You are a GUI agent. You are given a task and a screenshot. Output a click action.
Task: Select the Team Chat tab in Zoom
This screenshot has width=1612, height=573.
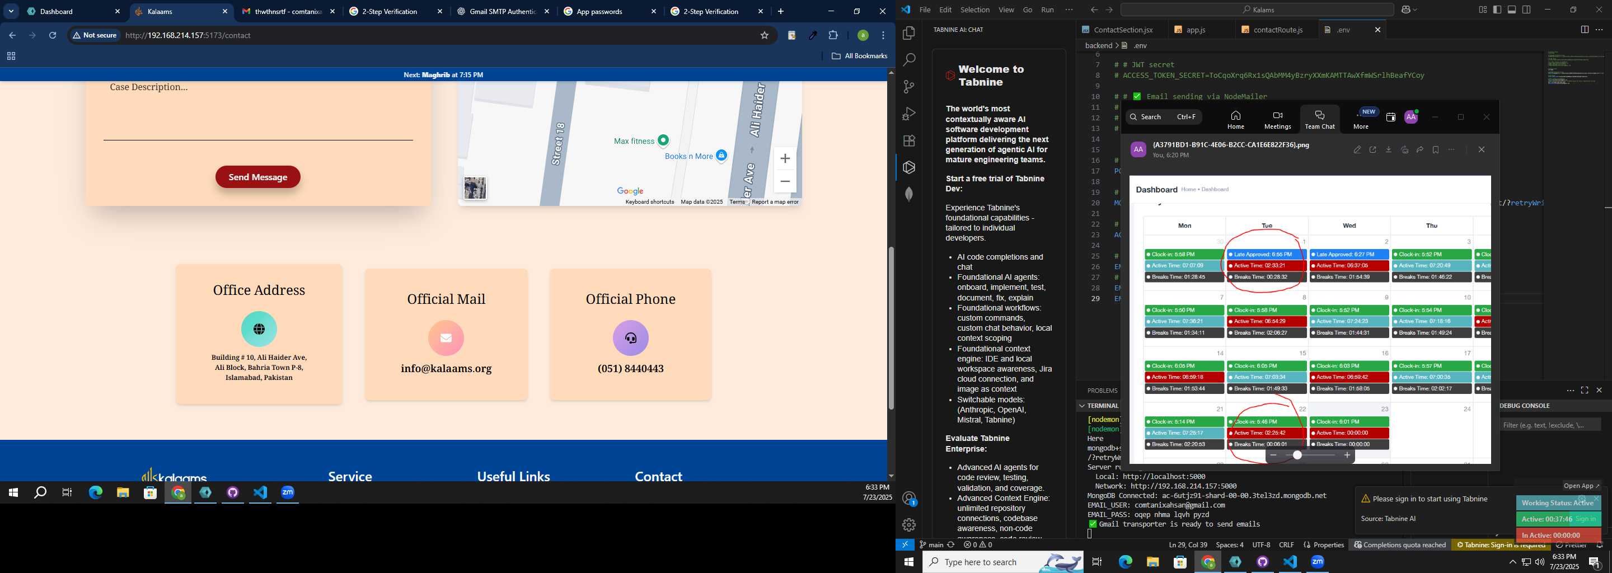(1320, 119)
